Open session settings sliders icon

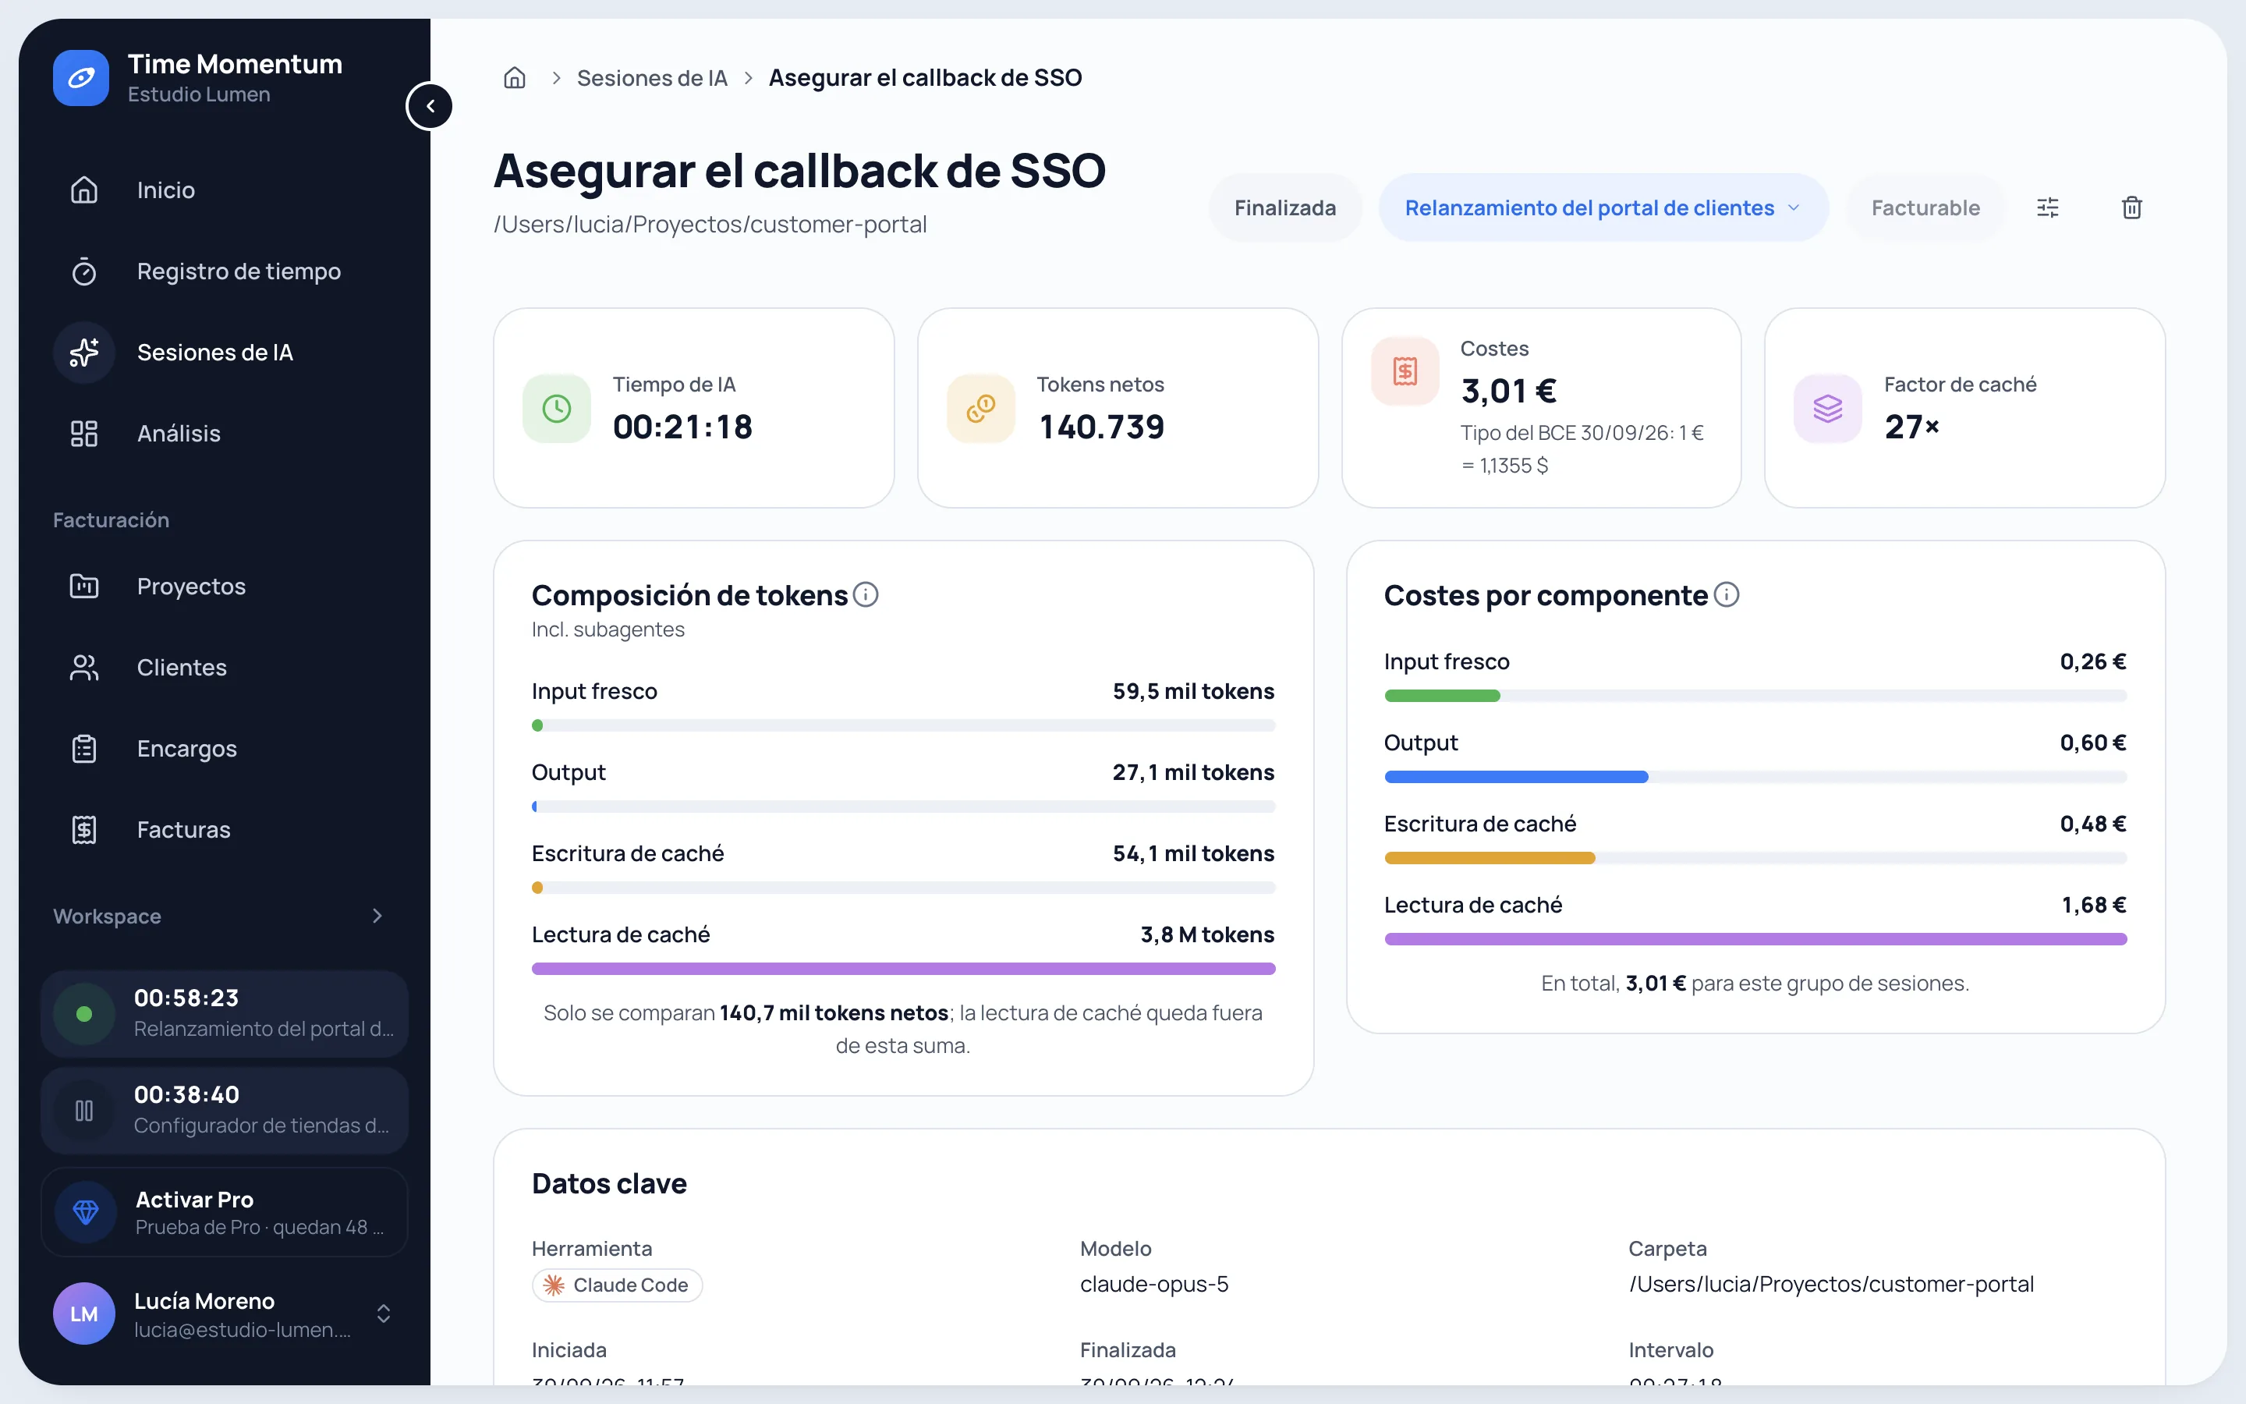click(x=2047, y=208)
